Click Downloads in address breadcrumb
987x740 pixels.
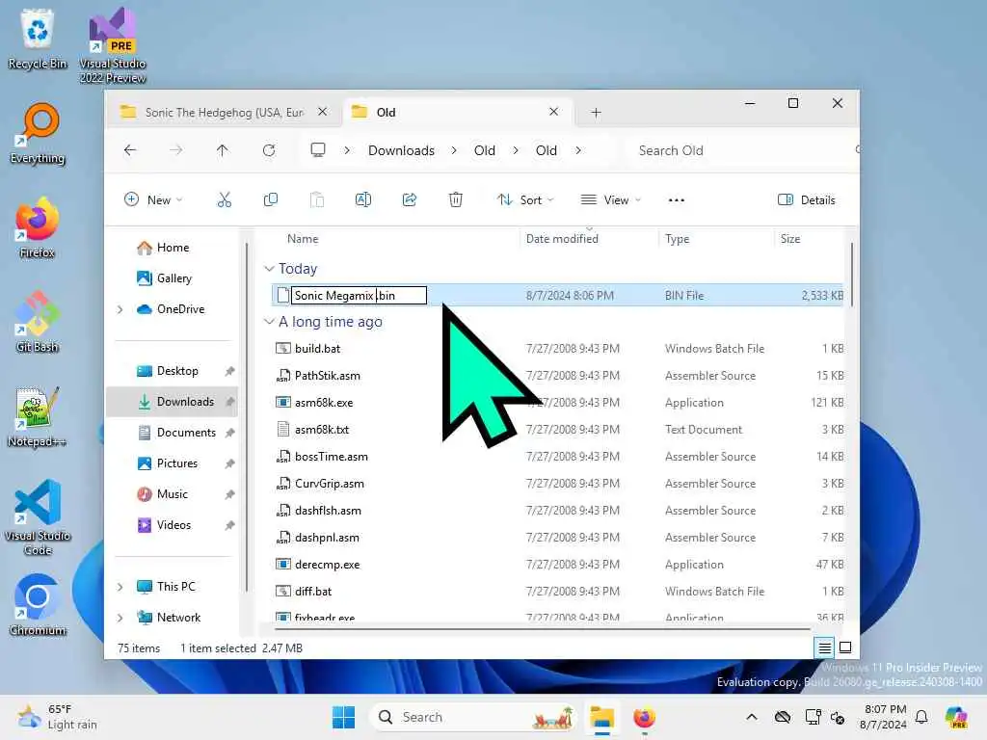coord(402,150)
